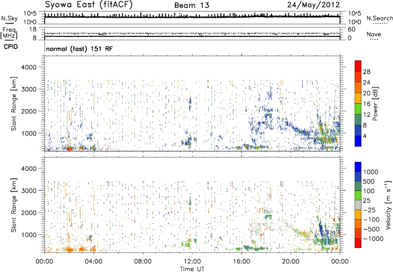Image resolution: width=393 pixels, height=272 pixels.
Task: Click the '18' tick on the frequency axis
Action: tap(32, 29)
